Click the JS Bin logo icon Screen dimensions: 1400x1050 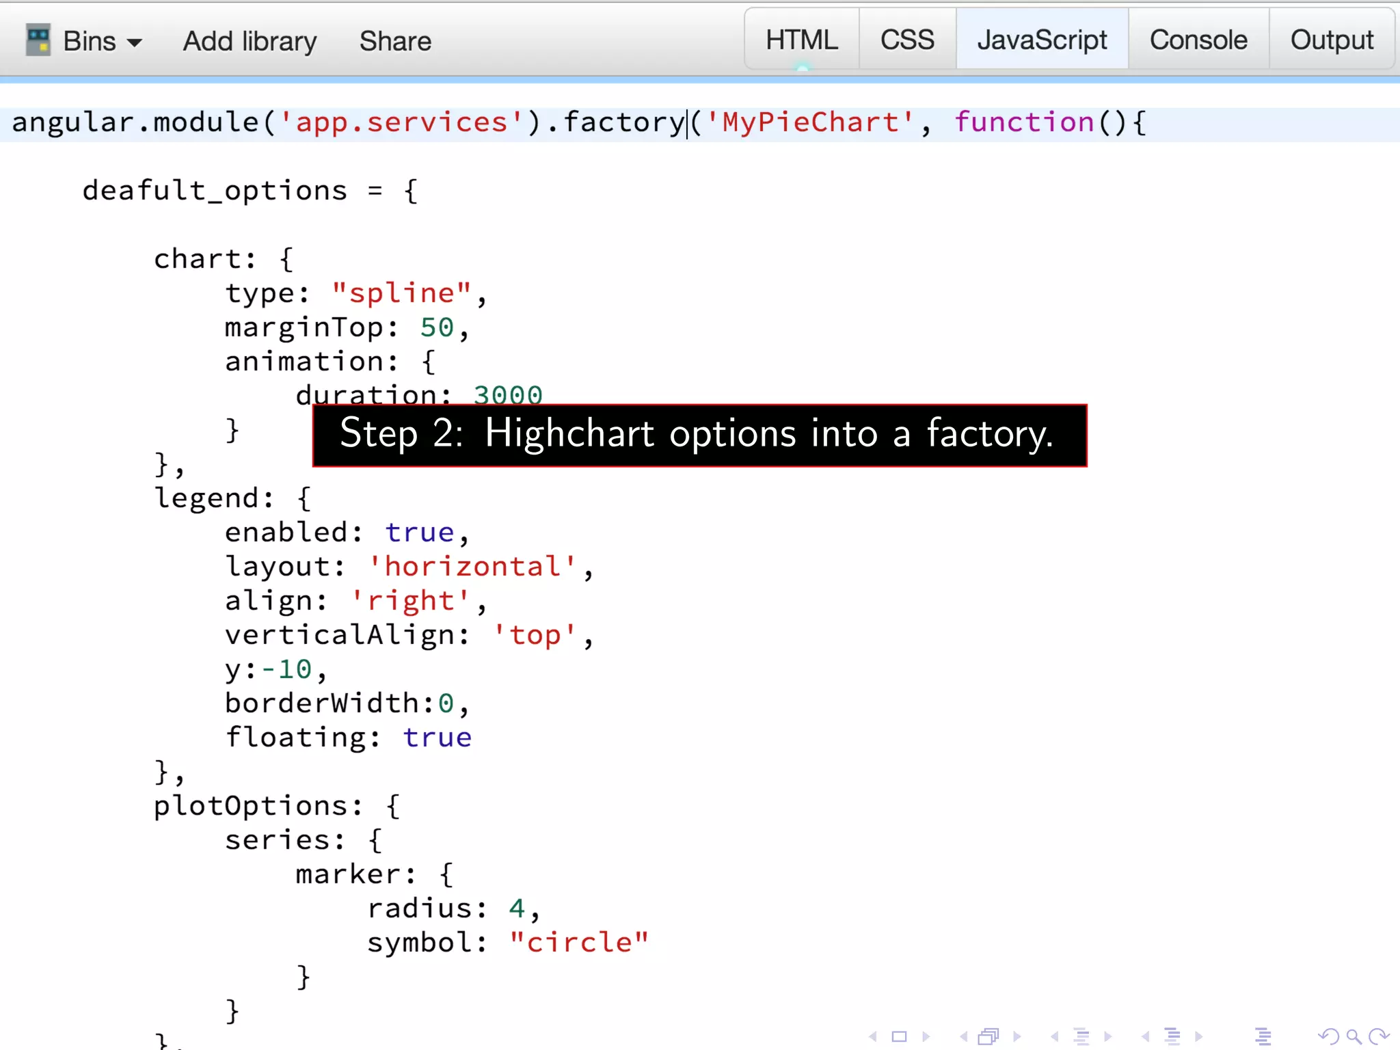click(x=38, y=40)
